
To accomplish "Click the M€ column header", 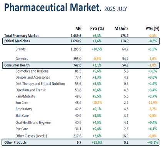I will click(78, 28).
